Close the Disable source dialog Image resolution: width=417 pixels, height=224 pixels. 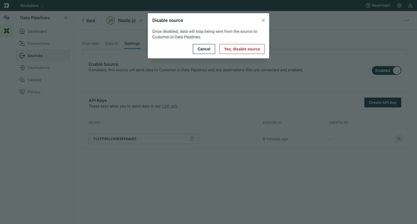coord(263,20)
